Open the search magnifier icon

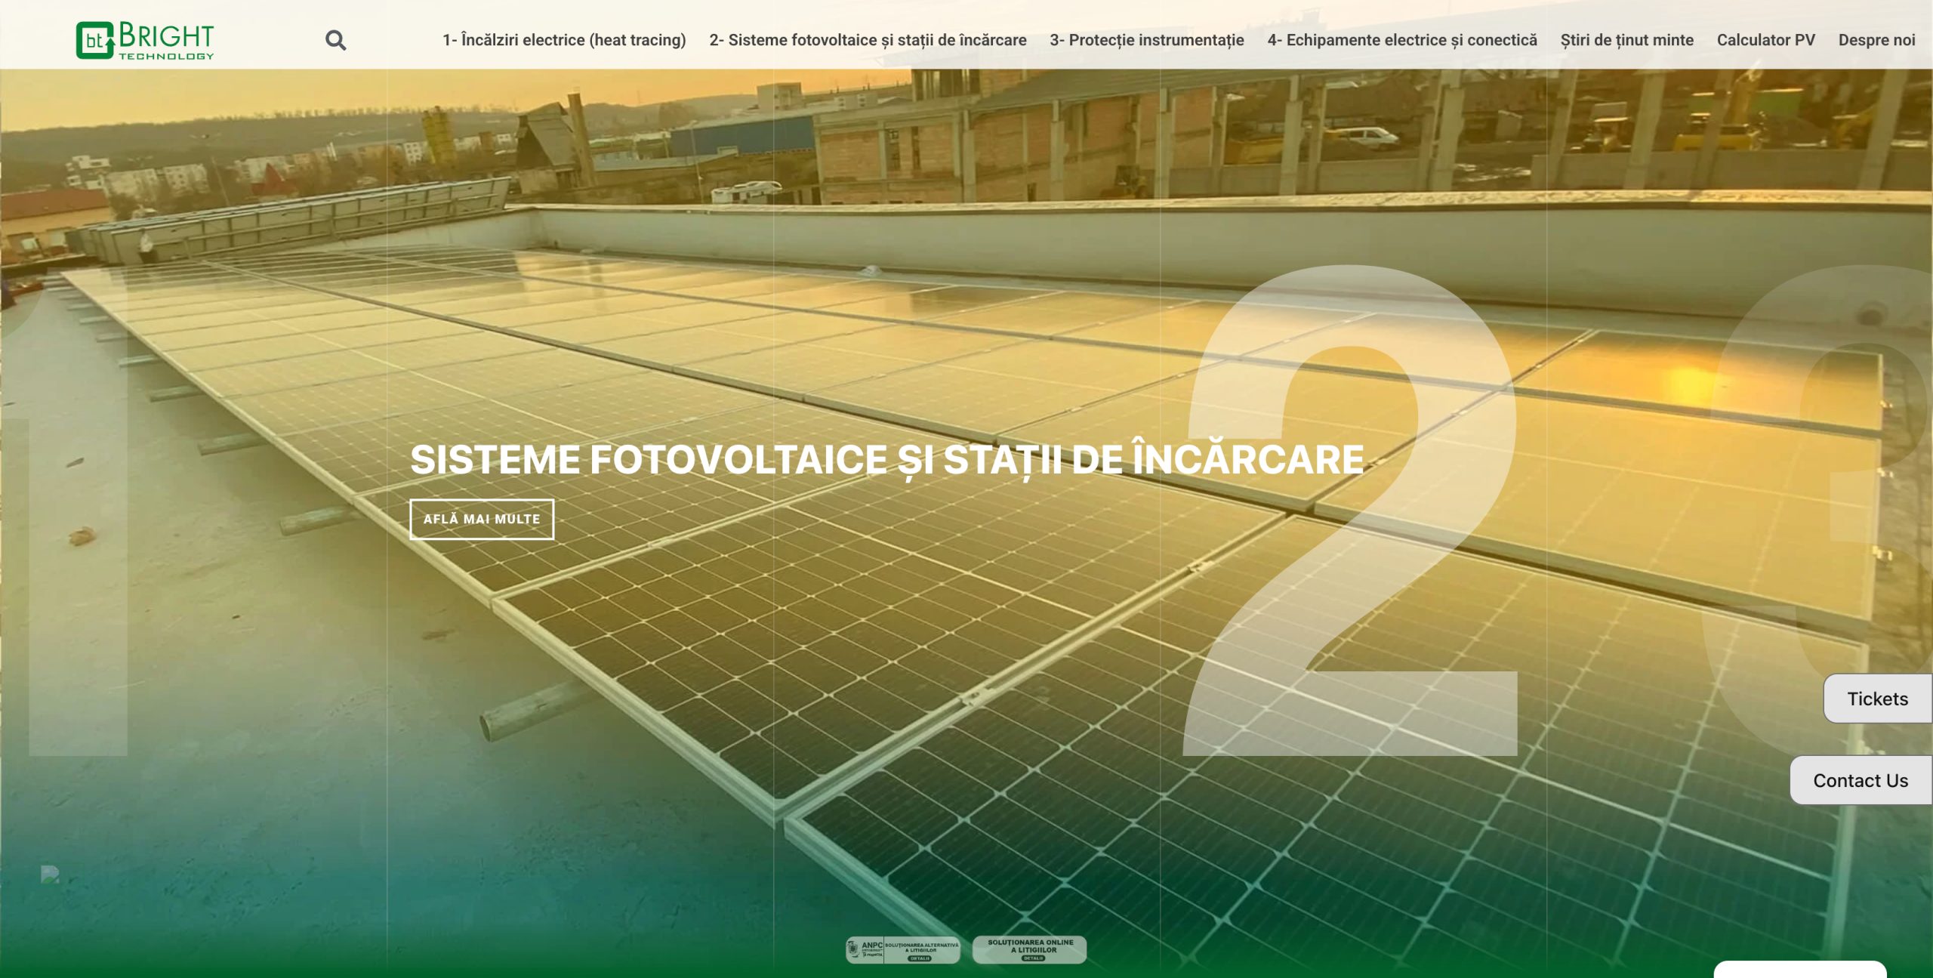[336, 40]
